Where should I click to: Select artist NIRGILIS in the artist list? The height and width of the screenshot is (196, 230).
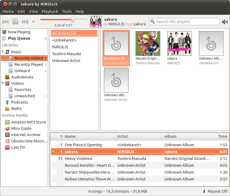60,47
